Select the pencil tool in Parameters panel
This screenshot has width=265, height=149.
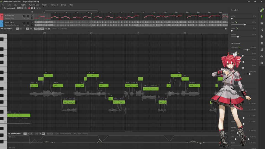click(x=28, y=134)
